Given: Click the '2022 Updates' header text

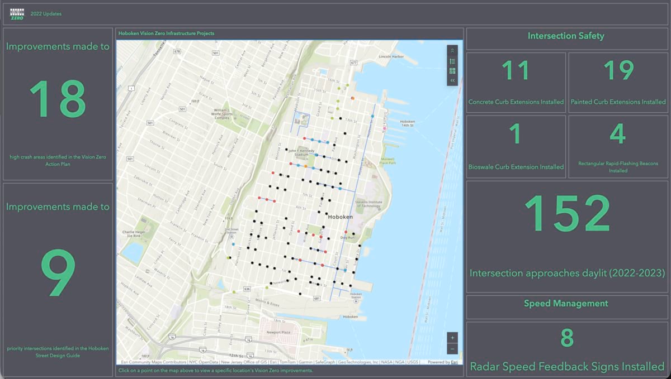Looking at the screenshot, I should [x=47, y=13].
